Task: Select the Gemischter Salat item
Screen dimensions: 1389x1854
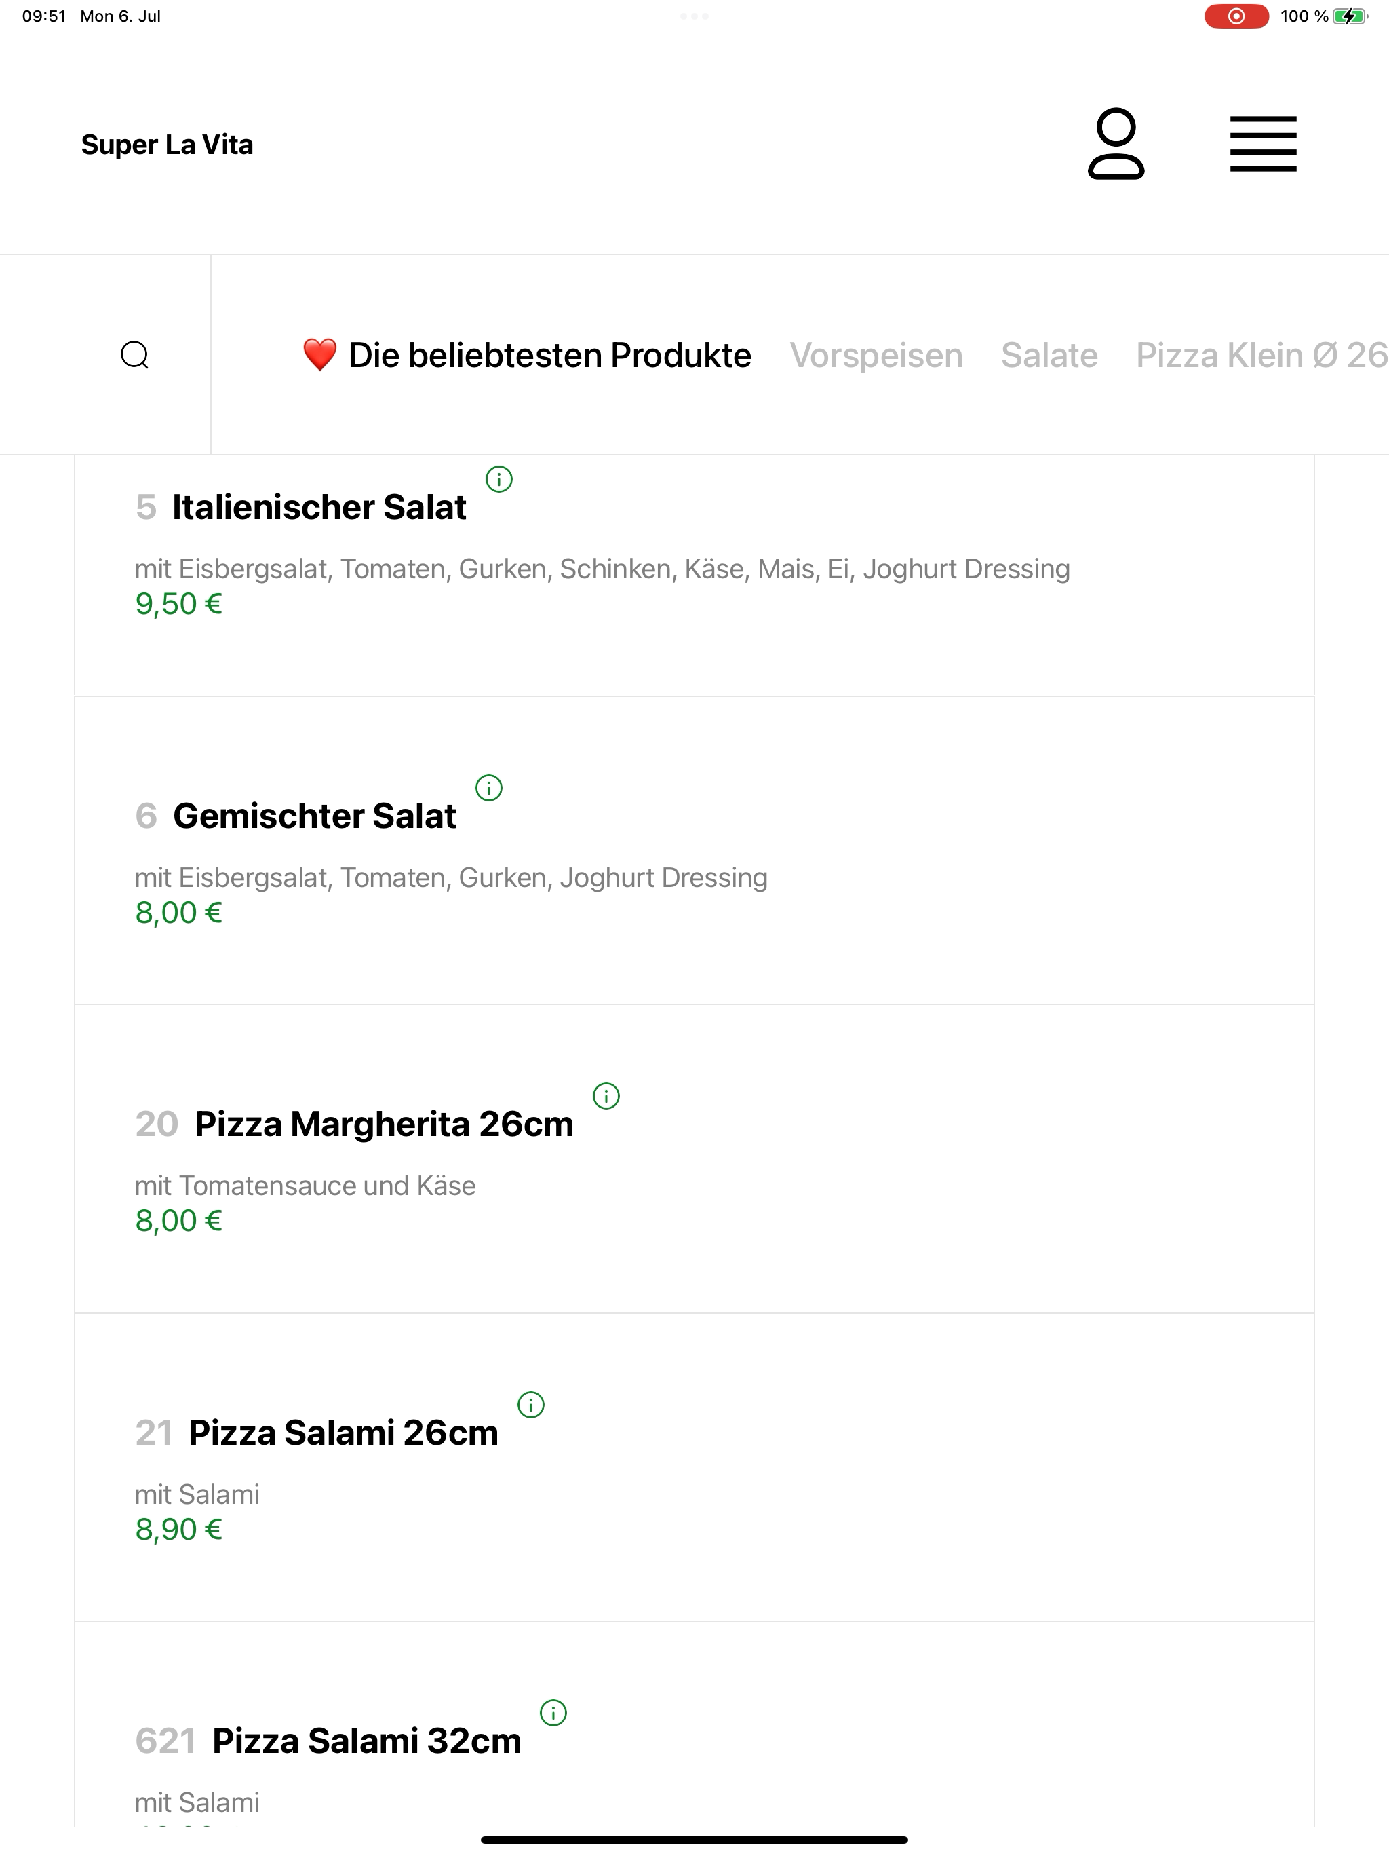Action: [x=694, y=851]
